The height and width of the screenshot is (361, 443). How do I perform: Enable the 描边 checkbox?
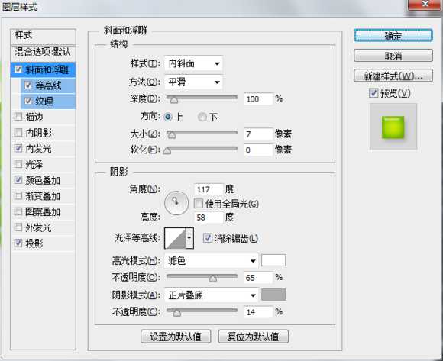point(18,117)
